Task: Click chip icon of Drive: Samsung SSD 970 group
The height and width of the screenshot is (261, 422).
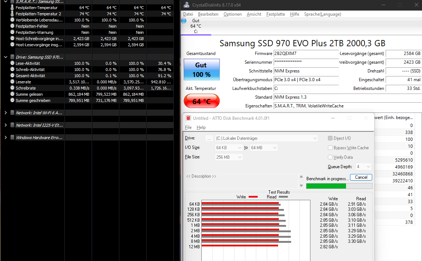Action: click(x=12, y=57)
